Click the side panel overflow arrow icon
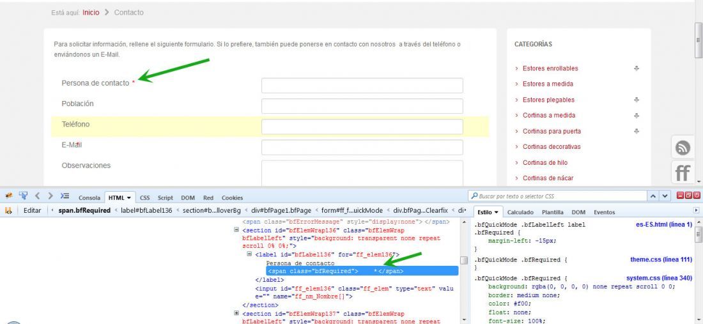This screenshot has width=703, height=324. point(696,210)
